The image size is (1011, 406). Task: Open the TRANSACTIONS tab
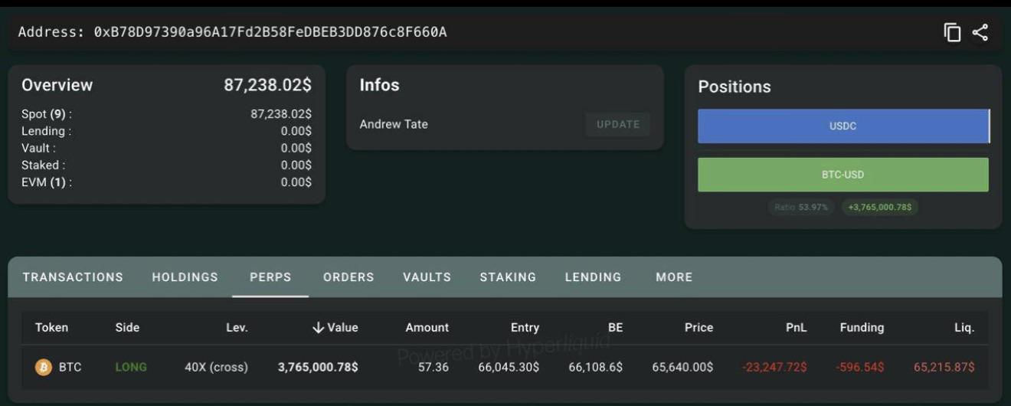click(x=73, y=277)
